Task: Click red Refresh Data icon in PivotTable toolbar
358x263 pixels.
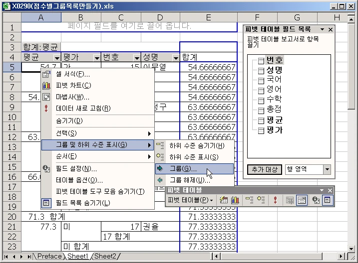Action: coord(275,200)
